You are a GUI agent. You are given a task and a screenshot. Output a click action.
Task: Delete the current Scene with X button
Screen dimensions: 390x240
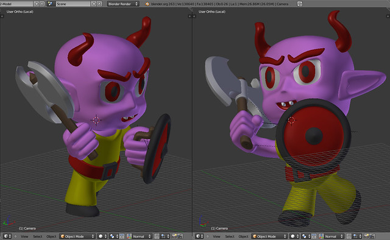(99, 4)
